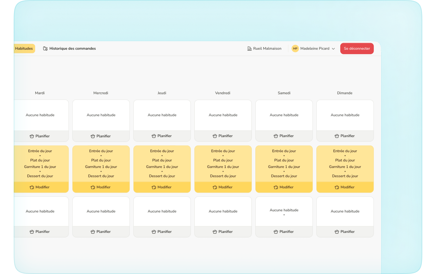Click basket icon in Jeudi's Modifier bar

(x=154, y=187)
